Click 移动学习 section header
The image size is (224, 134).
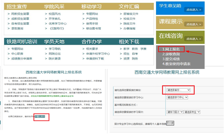pyautogui.click(x=92, y=7)
